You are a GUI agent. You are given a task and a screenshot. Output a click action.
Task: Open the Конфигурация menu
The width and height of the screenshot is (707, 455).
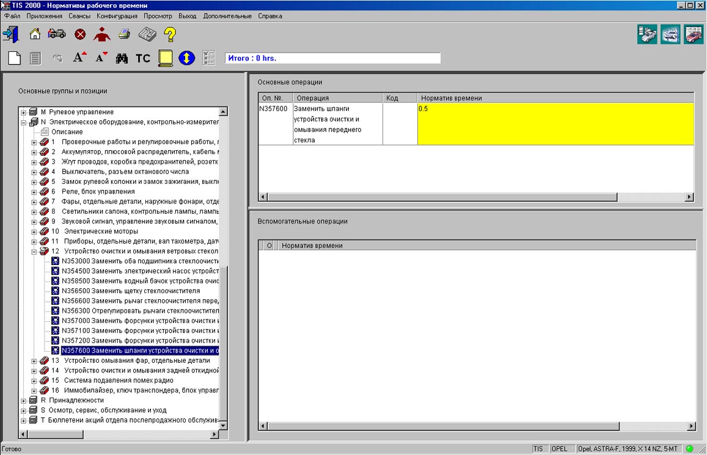[117, 16]
